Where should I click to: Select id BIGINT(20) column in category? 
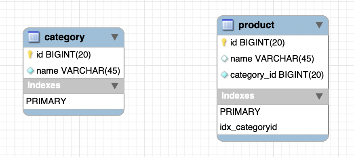tap(74, 55)
